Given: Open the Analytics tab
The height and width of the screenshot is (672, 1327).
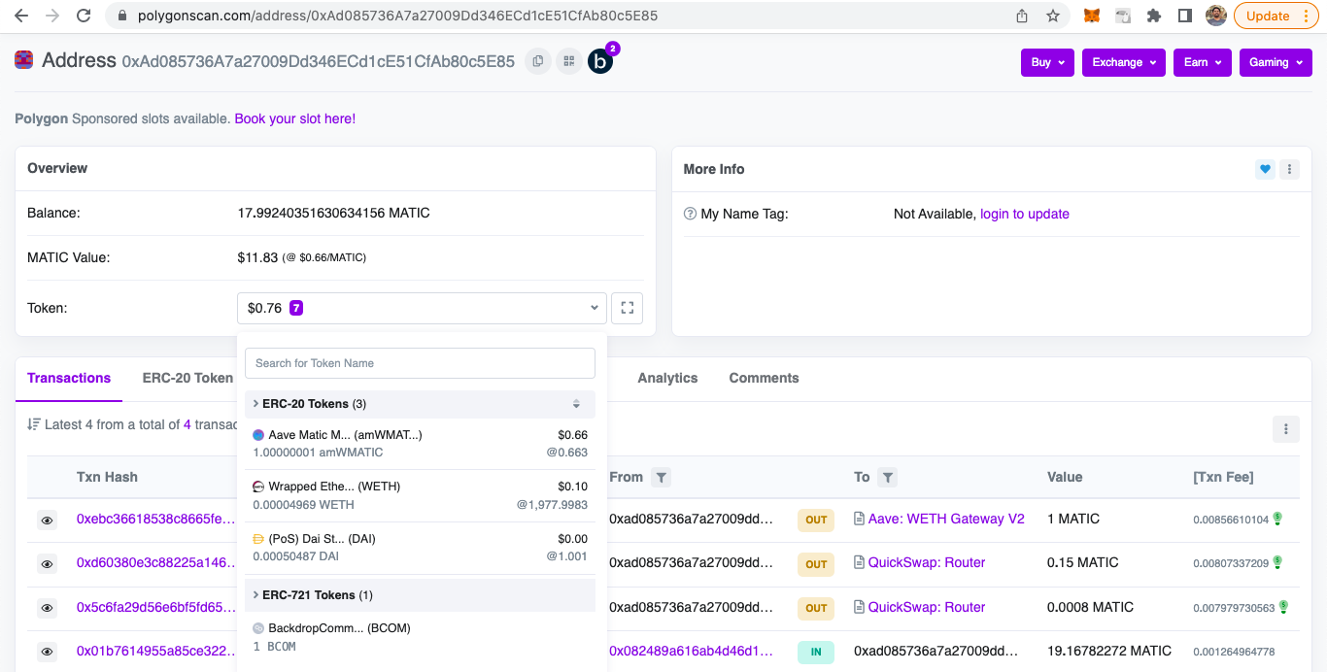Looking at the screenshot, I should tap(667, 378).
